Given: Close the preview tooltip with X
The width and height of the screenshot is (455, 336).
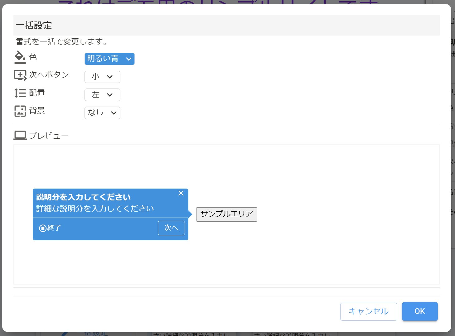Looking at the screenshot, I should [181, 193].
